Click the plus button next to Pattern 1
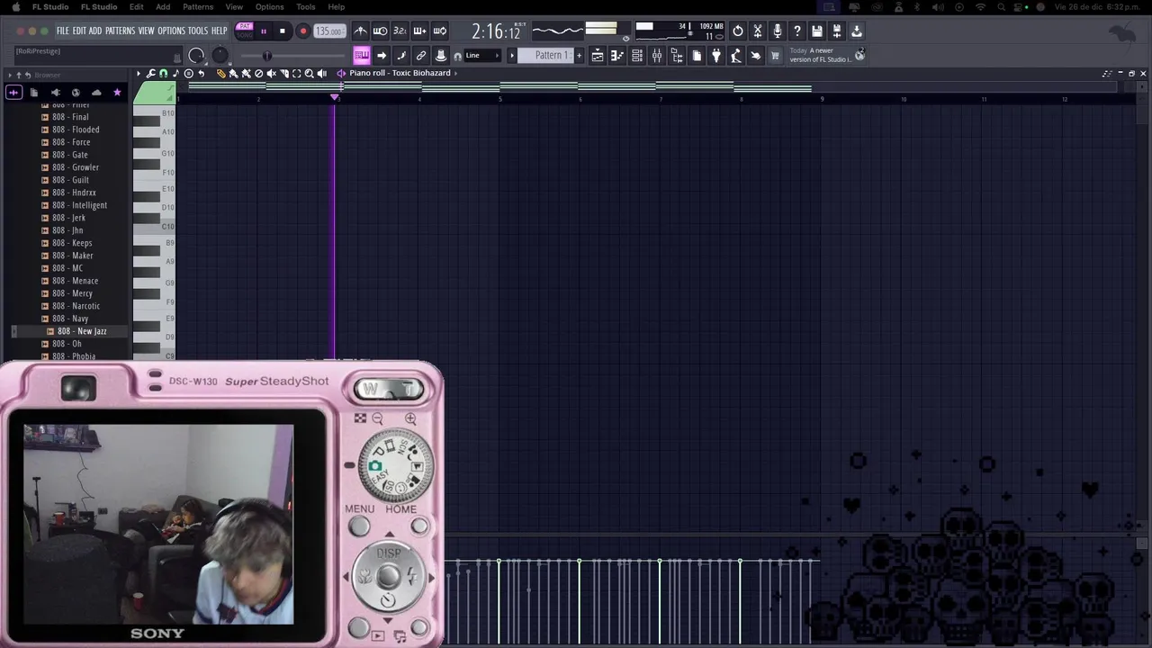1152x648 pixels. pyautogui.click(x=579, y=56)
